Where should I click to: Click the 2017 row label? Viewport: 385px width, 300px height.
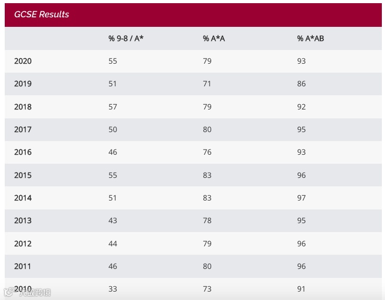point(23,129)
